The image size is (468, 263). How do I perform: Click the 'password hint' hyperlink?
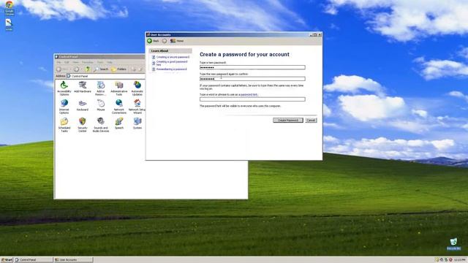click(x=249, y=94)
